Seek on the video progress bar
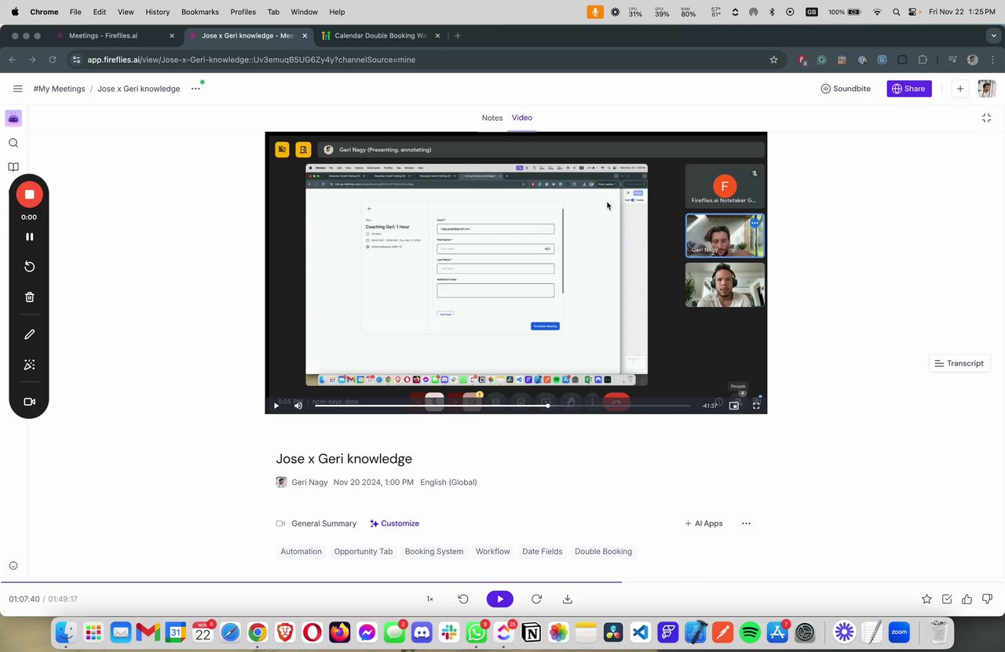This screenshot has width=1005, height=652. (x=502, y=406)
